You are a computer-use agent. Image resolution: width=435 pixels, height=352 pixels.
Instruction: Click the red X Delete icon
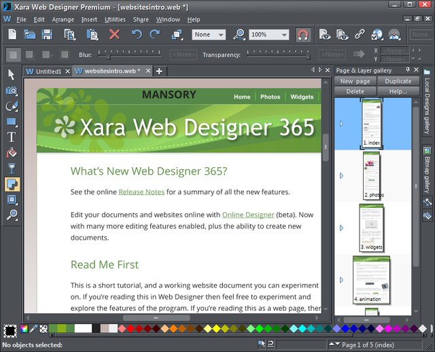[114, 35]
